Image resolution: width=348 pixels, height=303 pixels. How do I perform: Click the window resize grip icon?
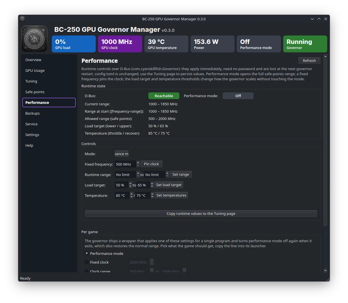tap(328, 279)
